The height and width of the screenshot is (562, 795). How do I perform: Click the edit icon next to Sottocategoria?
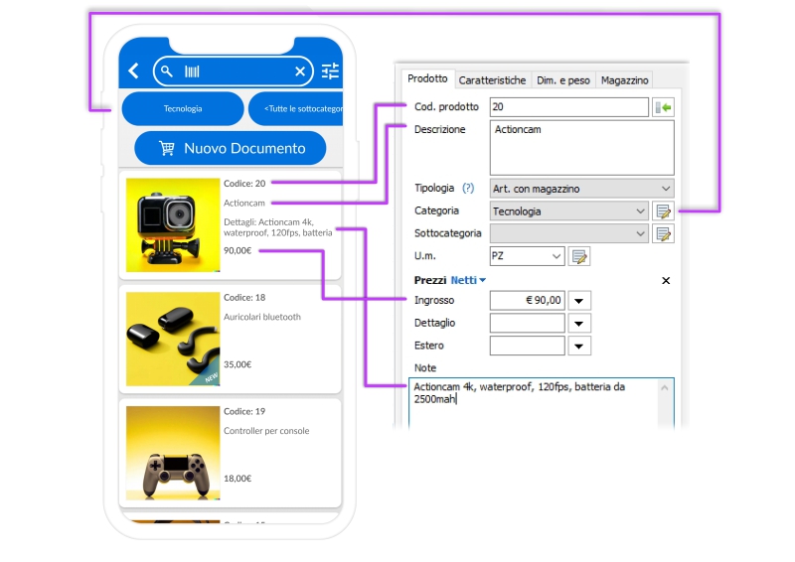[663, 233]
